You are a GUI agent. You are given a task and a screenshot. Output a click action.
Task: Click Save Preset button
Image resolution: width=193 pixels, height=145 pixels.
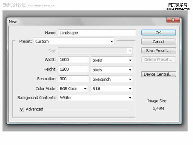(159, 51)
